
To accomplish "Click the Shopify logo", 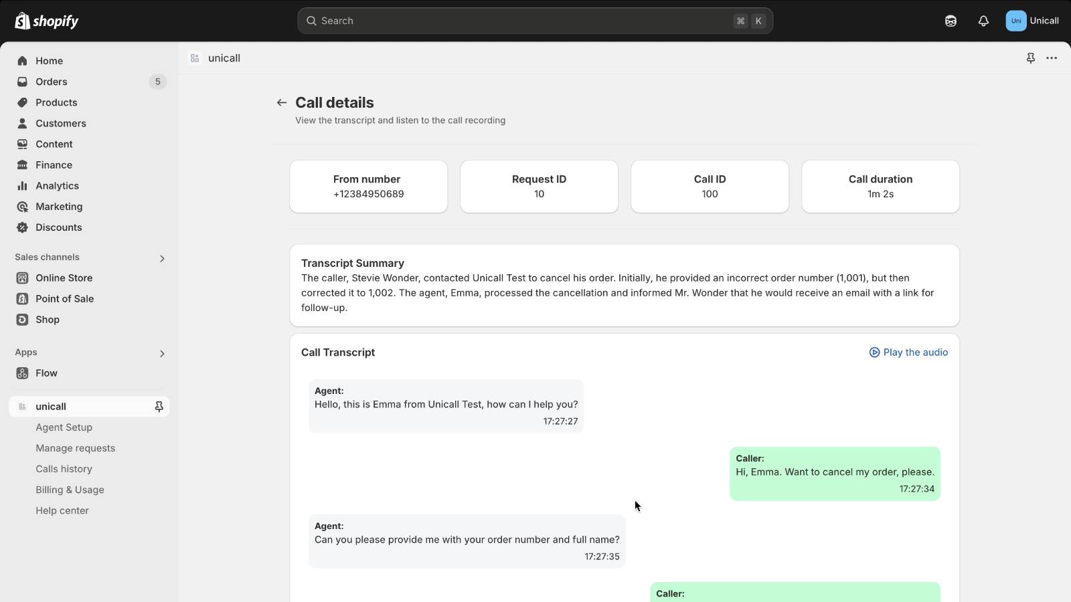I will (x=46, y=21).
